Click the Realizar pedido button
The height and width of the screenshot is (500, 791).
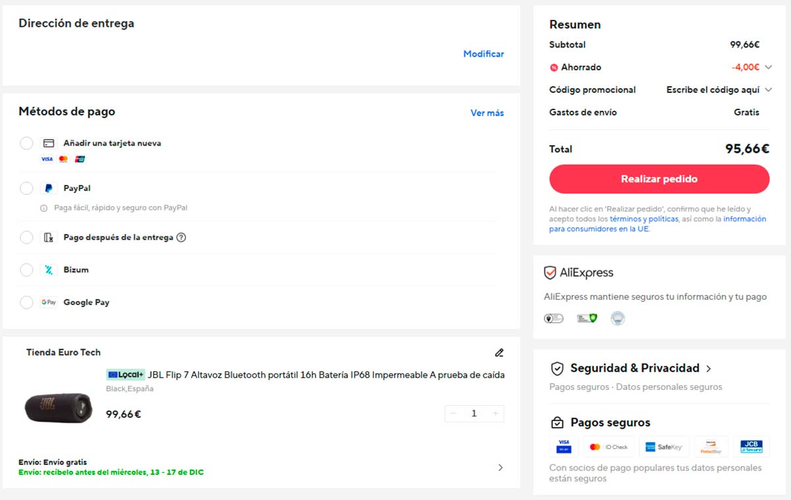(659, 179)
